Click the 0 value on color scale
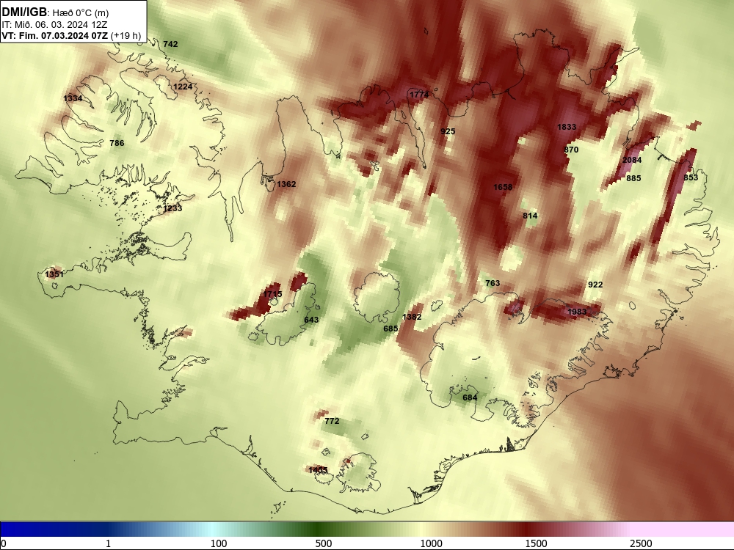This screenshot has width=734, height=550. [4, 543]
